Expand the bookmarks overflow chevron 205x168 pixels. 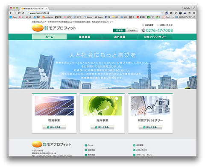(173, 17)
